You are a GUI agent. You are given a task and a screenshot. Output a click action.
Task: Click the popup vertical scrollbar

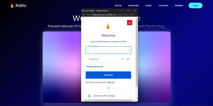pyautogui.click(x=137, y=53)
